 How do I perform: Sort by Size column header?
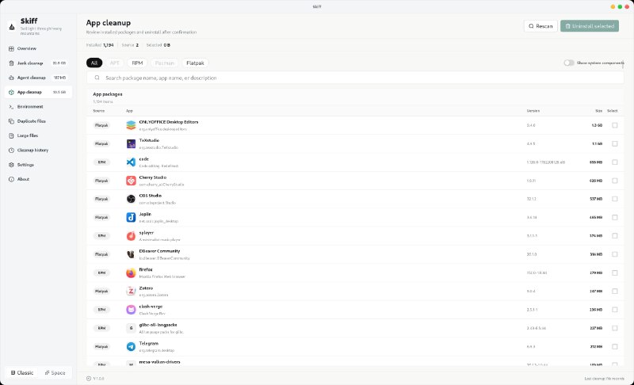(x=599, y=111)
